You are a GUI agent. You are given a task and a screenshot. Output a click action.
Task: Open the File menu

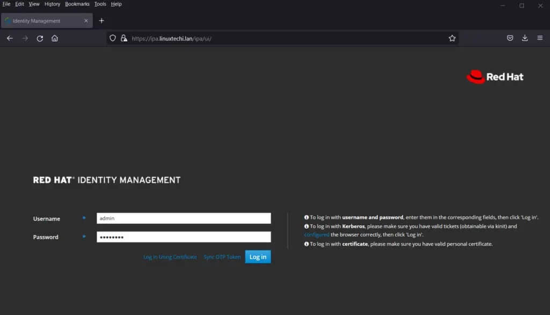(6, 4)
